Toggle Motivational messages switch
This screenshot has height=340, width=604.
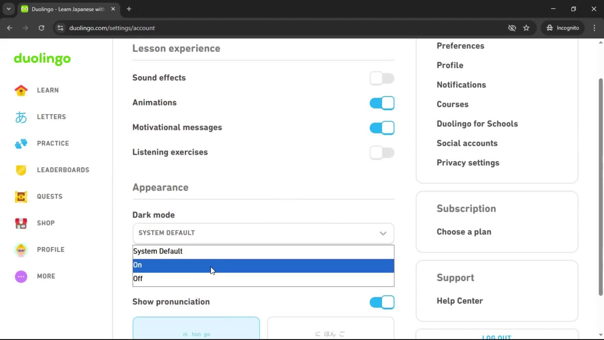382,128
